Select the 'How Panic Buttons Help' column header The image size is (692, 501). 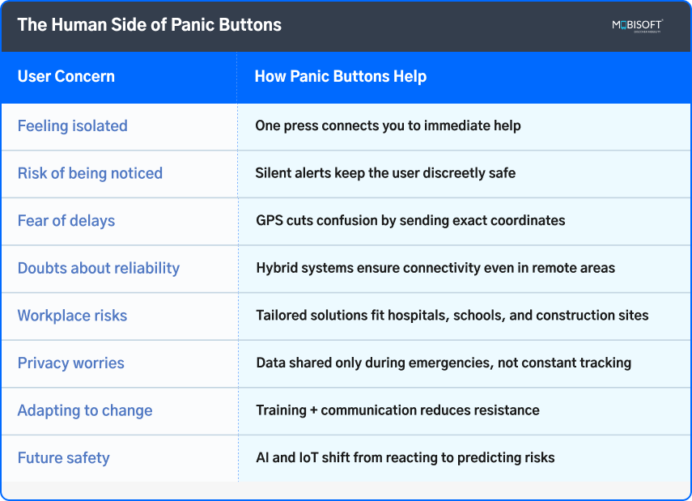point(340,78)
